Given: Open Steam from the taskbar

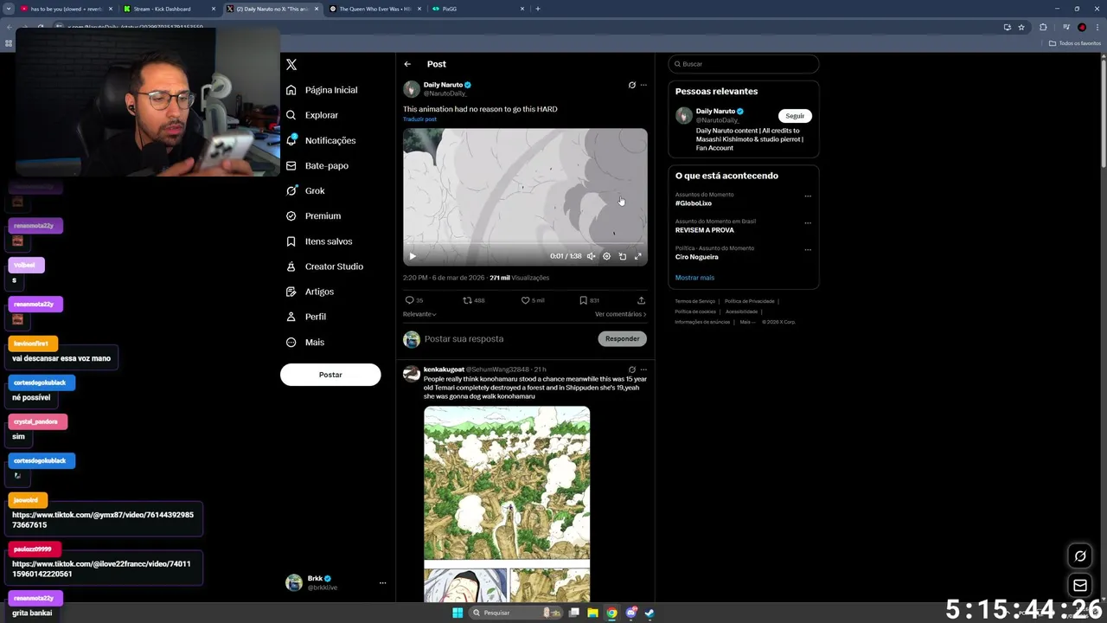Looking at the screenshot, I should pos(649,613).
